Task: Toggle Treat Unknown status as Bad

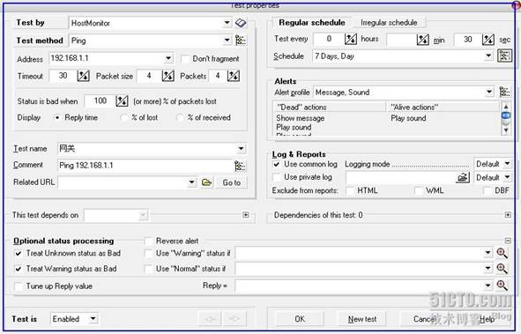Action: (19, 253)
